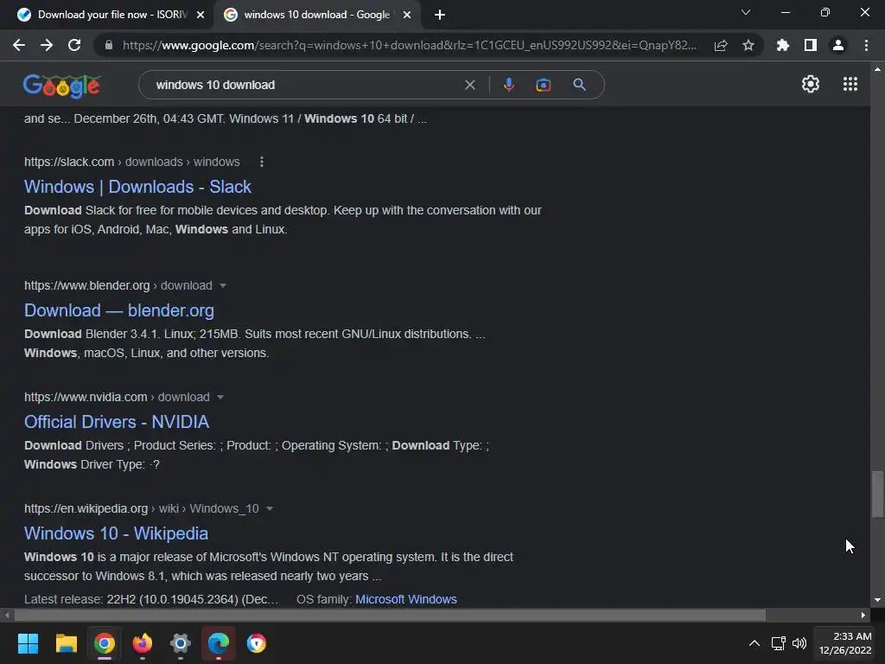Open the Google apps grid
Image resolution: width=885 pixels, height=664 pixels.
point(850,84)
